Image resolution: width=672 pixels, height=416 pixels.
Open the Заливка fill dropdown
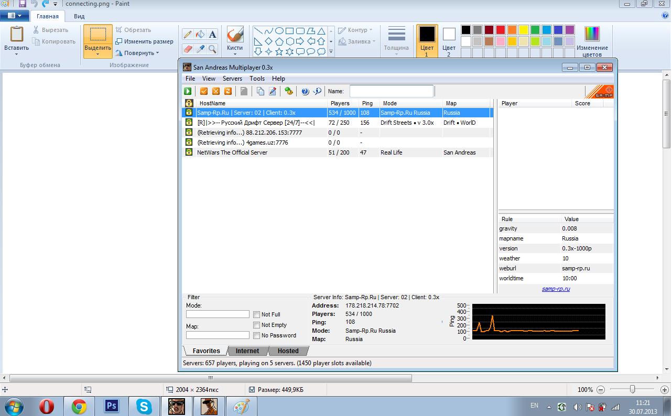(374, 41)
